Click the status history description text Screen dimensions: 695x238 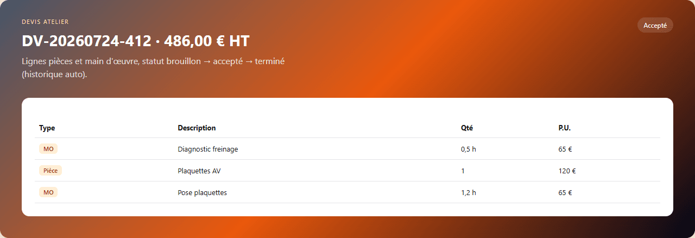[153, 68]
